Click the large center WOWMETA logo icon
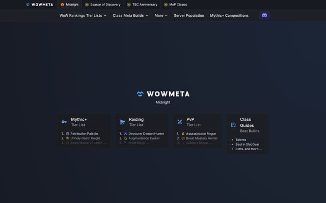This screenshot has width=326, height=203. tap(140, 94)
